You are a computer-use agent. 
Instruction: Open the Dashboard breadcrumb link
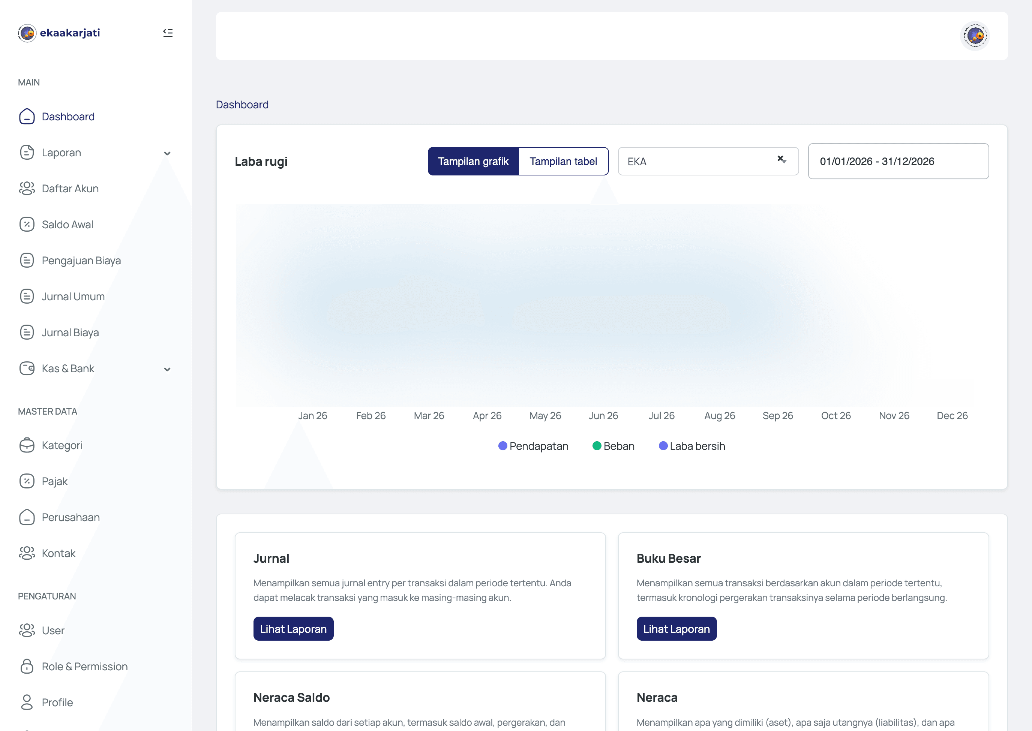point(242,105)
